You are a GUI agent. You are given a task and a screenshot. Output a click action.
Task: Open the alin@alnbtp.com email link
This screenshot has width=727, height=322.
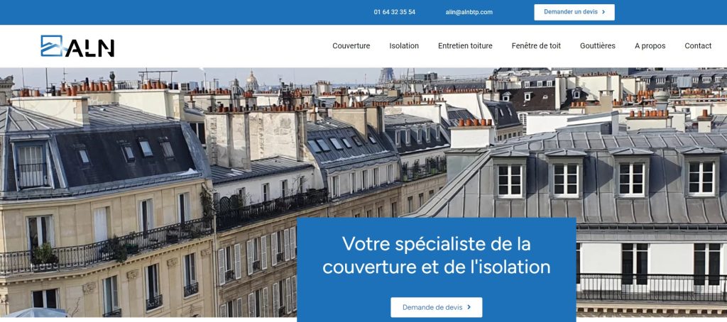(469, 12)
